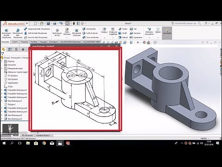Image resolution: width=222 pixels, height=167 pixels.
Task: Select Ekstrüzyon ile Katı Oluşturma tool
Action: [x=6, y=33]
